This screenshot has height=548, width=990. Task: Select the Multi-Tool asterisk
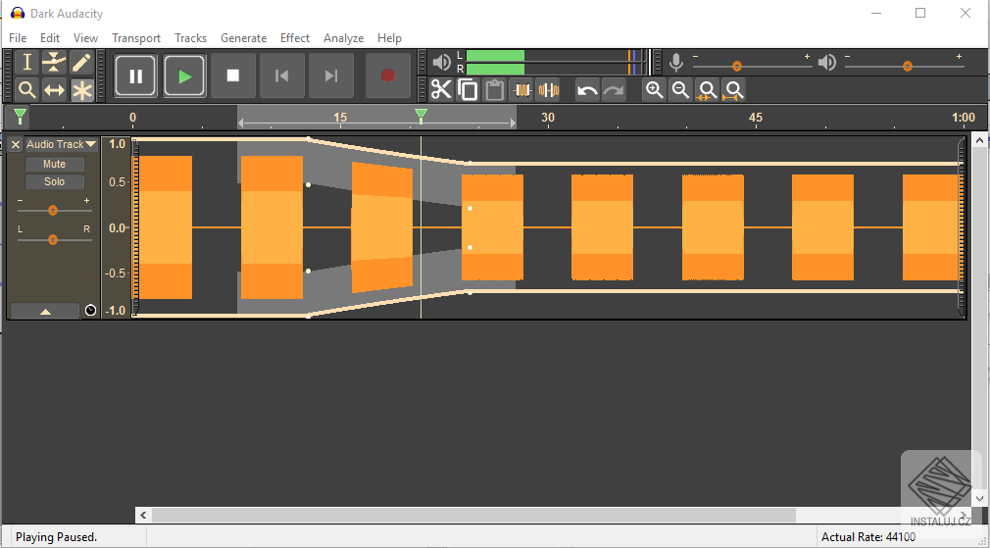tap(80, 89)
